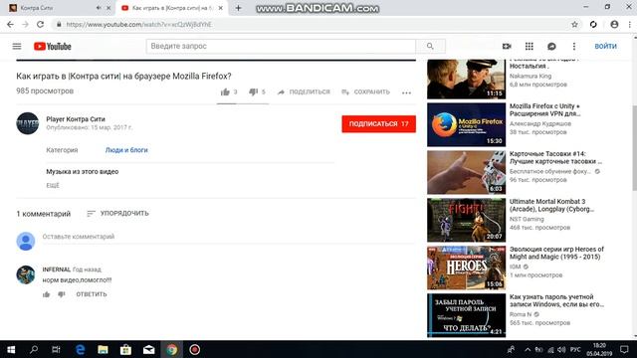
Task: Reply to INFERNAL with ОТВЕТИТЬ
Action: [x=92, y=294]
